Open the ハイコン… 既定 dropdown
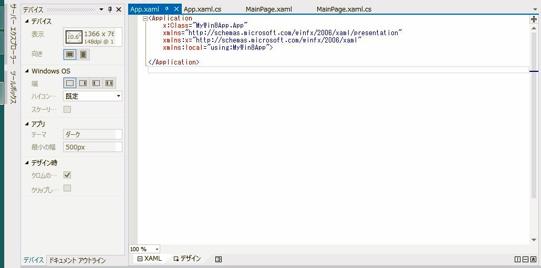The image size is (541, 268). click(92, 96)
